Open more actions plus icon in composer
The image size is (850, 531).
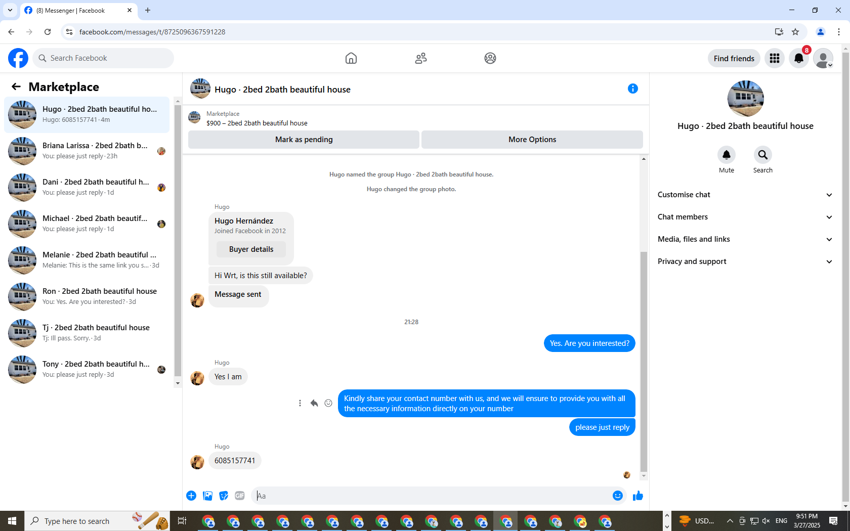pos(191,496)
